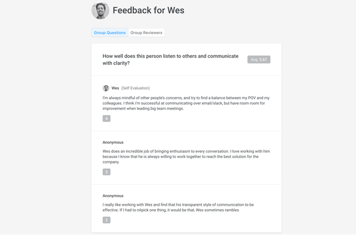
Task: Click the rating badge showing 5
Action: tap(106, 172)
